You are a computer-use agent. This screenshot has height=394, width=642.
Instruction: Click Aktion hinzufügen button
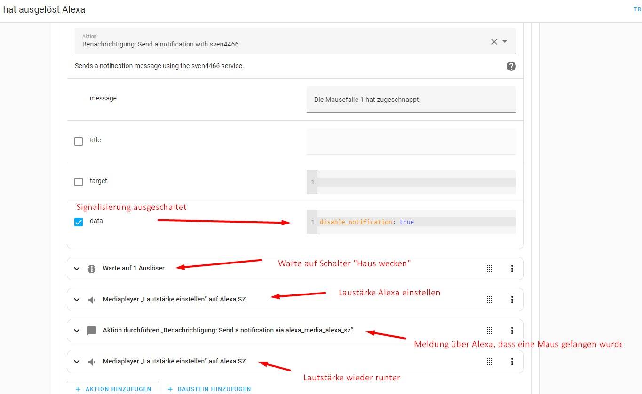pyautogui.click(x=113, y=389)
